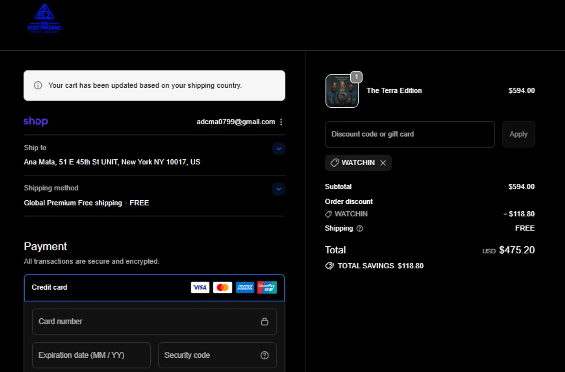Click the shipping address Ana Mata, 51 E 45th St
The width and height of the screenshot is (565, 372).
pyautogui.click(x=112, y=162)
